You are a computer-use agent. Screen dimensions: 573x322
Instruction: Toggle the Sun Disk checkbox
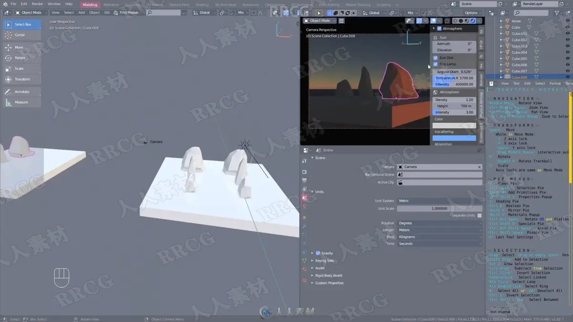coord(435,58)
